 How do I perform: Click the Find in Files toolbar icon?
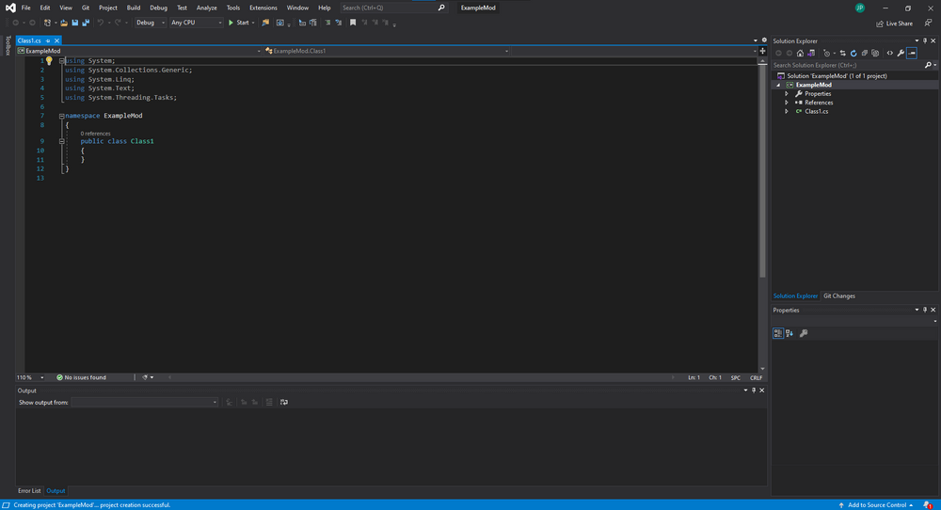point(265,23)
